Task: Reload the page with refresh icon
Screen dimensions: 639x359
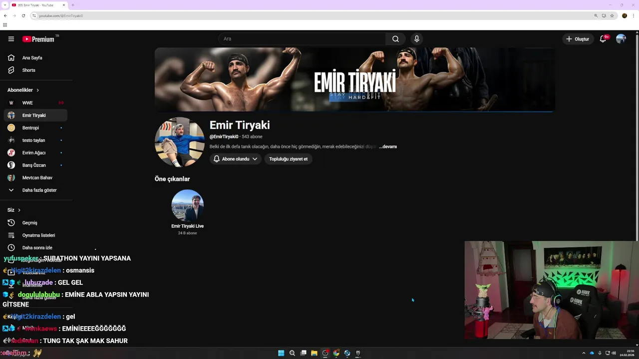Action: coord(23,15)
